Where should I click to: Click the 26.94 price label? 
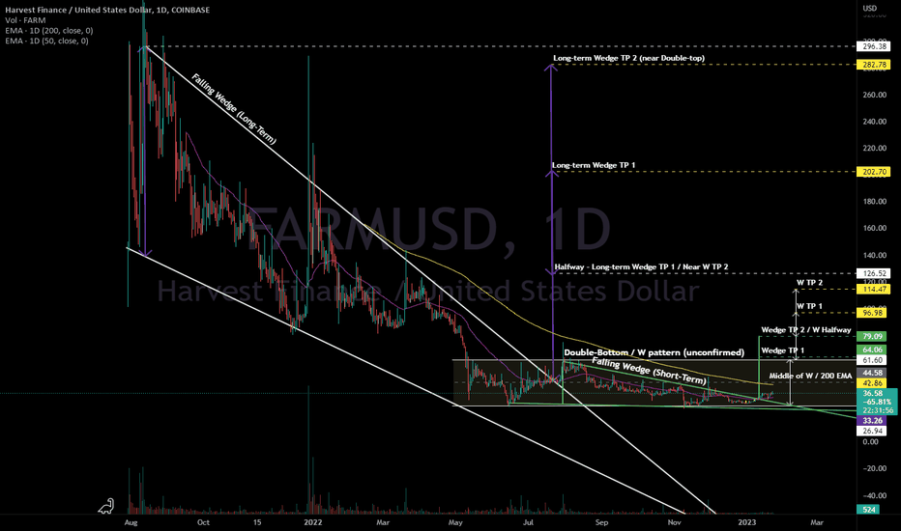tap(873, 431)
